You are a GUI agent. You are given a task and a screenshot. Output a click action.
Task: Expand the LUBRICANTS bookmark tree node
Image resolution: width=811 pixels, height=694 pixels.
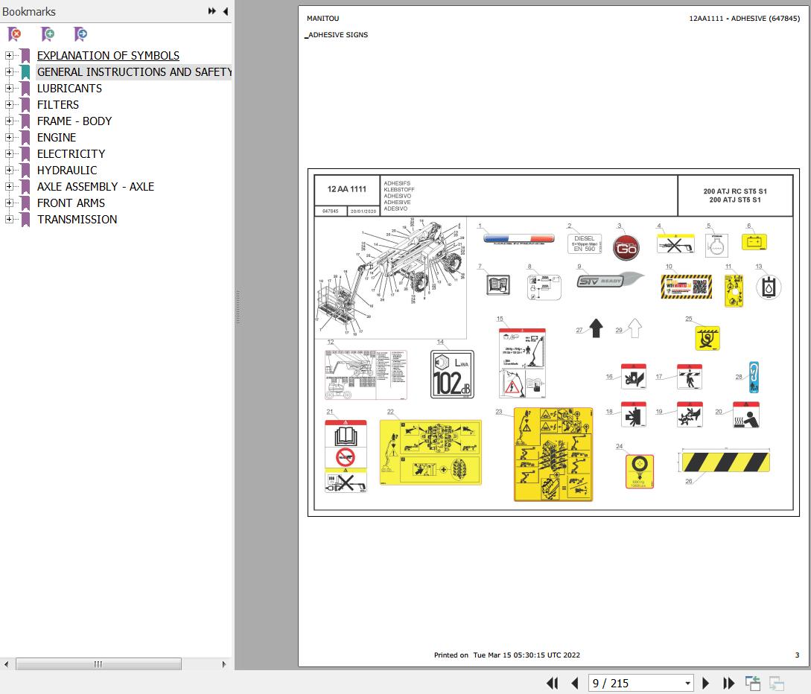pos(9,88)
